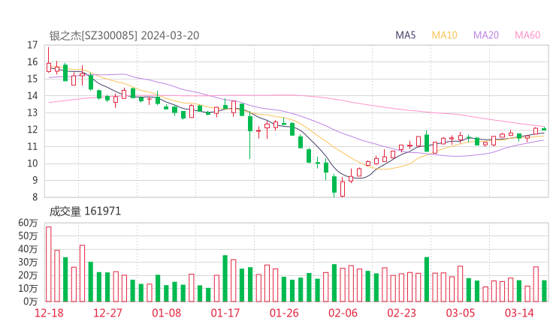The image size is (556, 330).
Task: Click the 12-27 date label
Action: (107, 313)
